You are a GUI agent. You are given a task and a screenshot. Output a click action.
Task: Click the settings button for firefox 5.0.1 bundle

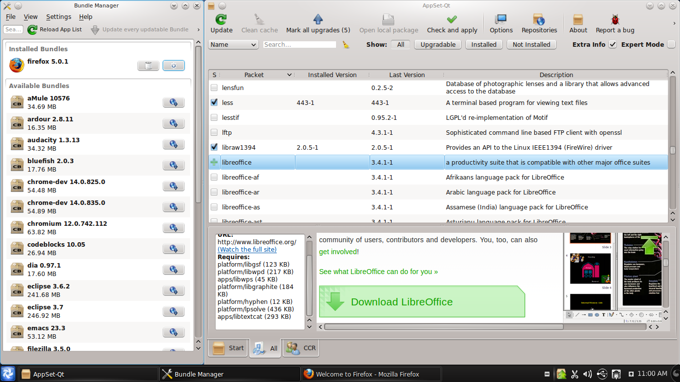174,66
